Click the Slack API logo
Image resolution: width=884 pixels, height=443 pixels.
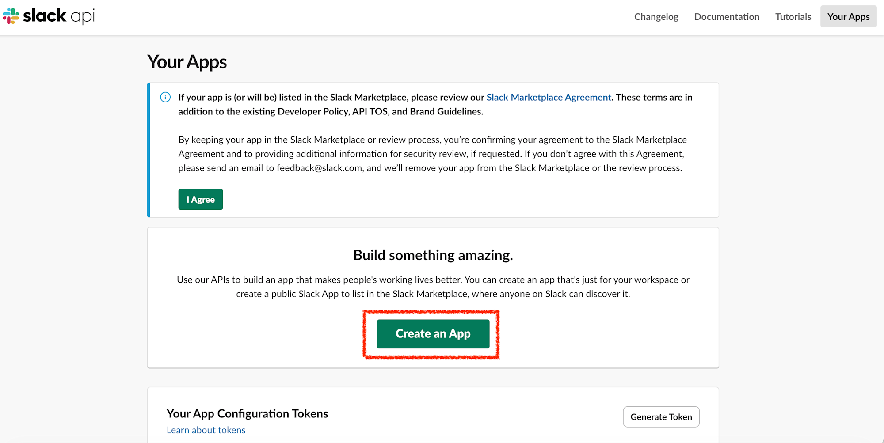point(49,16)
